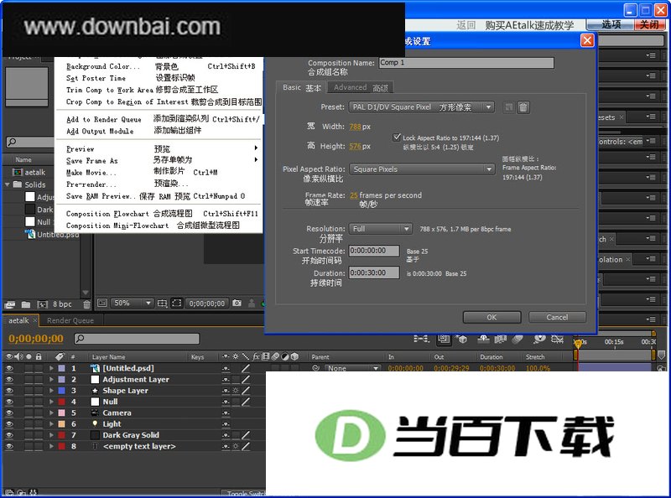Click the 返回 link at top
Screen dimensions: 671x498
(466, 25)
